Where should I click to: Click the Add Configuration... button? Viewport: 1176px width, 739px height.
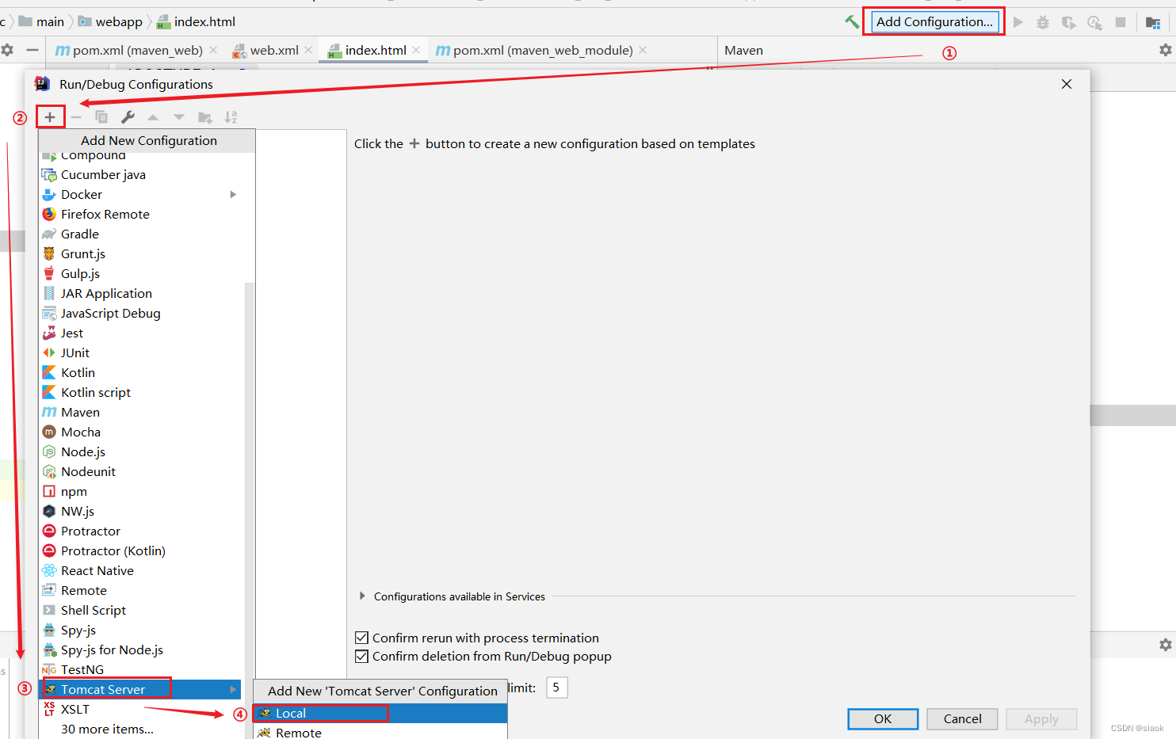pyautogui.click(x=934, y=22)
